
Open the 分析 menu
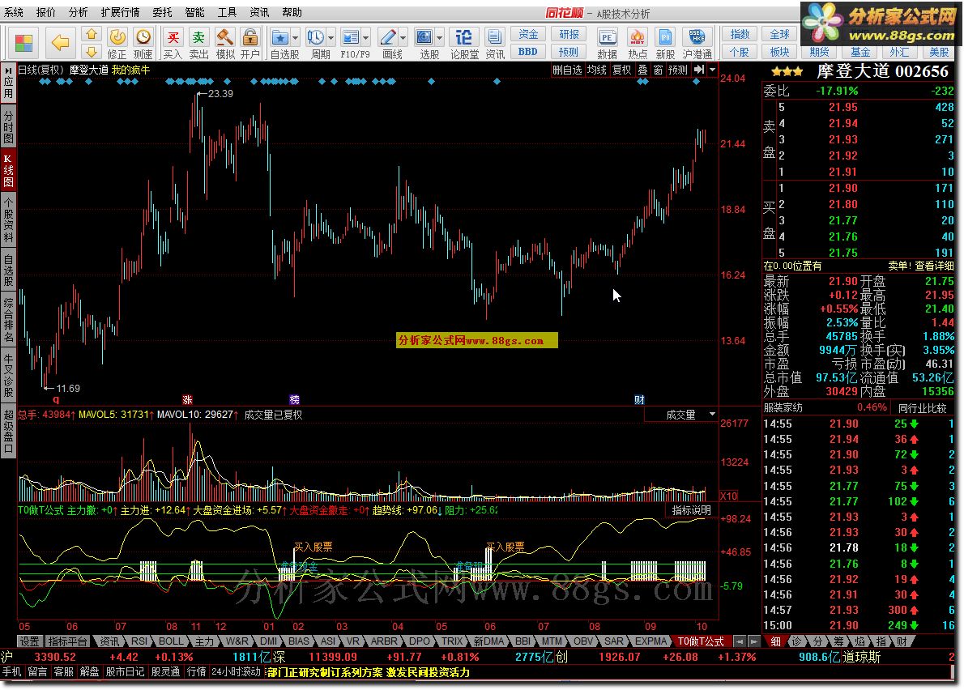click(78, 12)
